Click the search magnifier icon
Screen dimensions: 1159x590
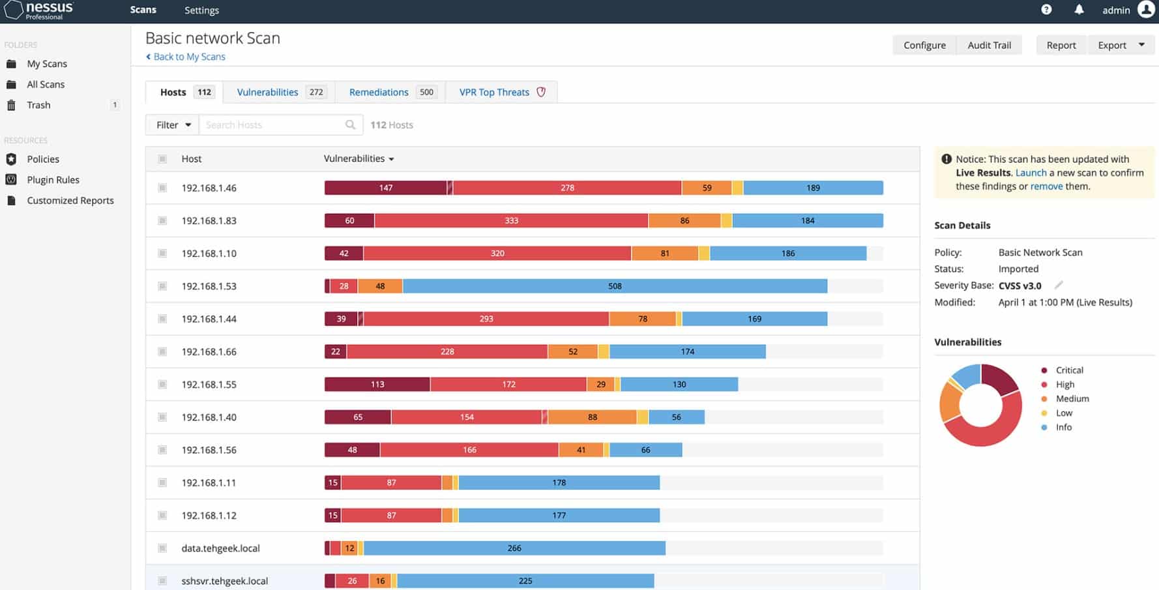click(x=350, y=125)
